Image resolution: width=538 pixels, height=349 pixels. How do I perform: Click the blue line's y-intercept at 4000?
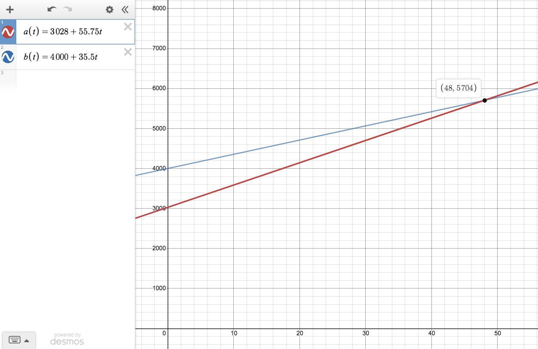pos(168,168)
